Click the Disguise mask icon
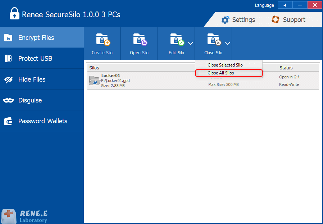The height and width of the screenshot is (224, 323). click(x=8, y=100)
